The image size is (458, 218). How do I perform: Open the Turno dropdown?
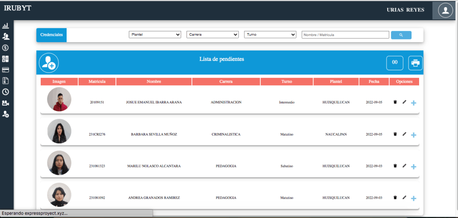[x=270, y=34]
